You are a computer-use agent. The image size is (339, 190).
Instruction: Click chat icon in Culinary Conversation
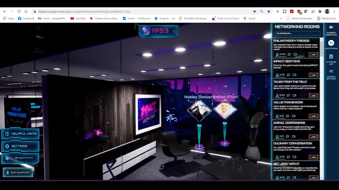[288, 157]
